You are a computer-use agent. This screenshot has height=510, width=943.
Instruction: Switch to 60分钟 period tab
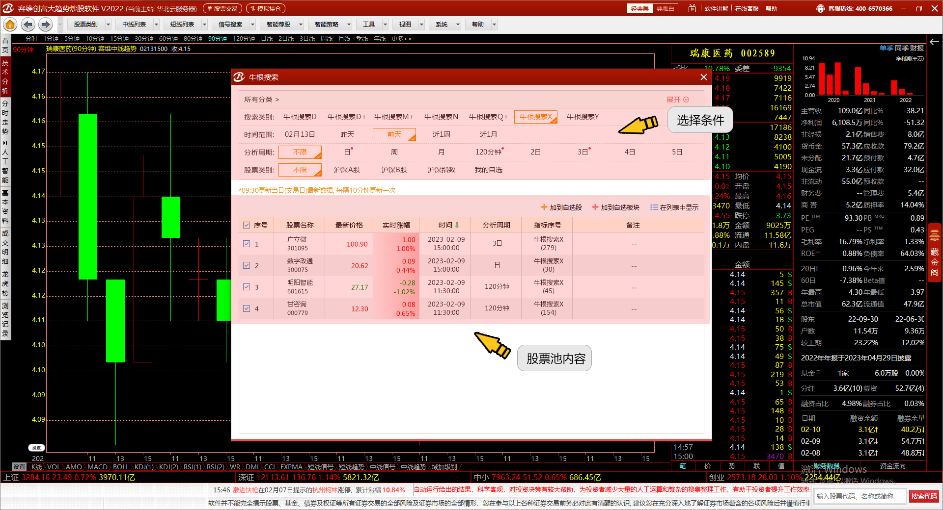[168, 38]
